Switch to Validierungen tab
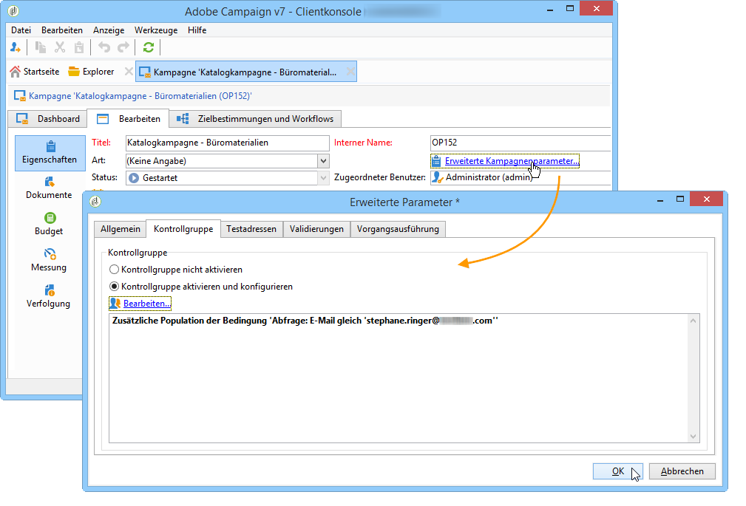Image resolution: width=746 pixels, height=506 pixels. pyautogui.click(x=316, y=229)
